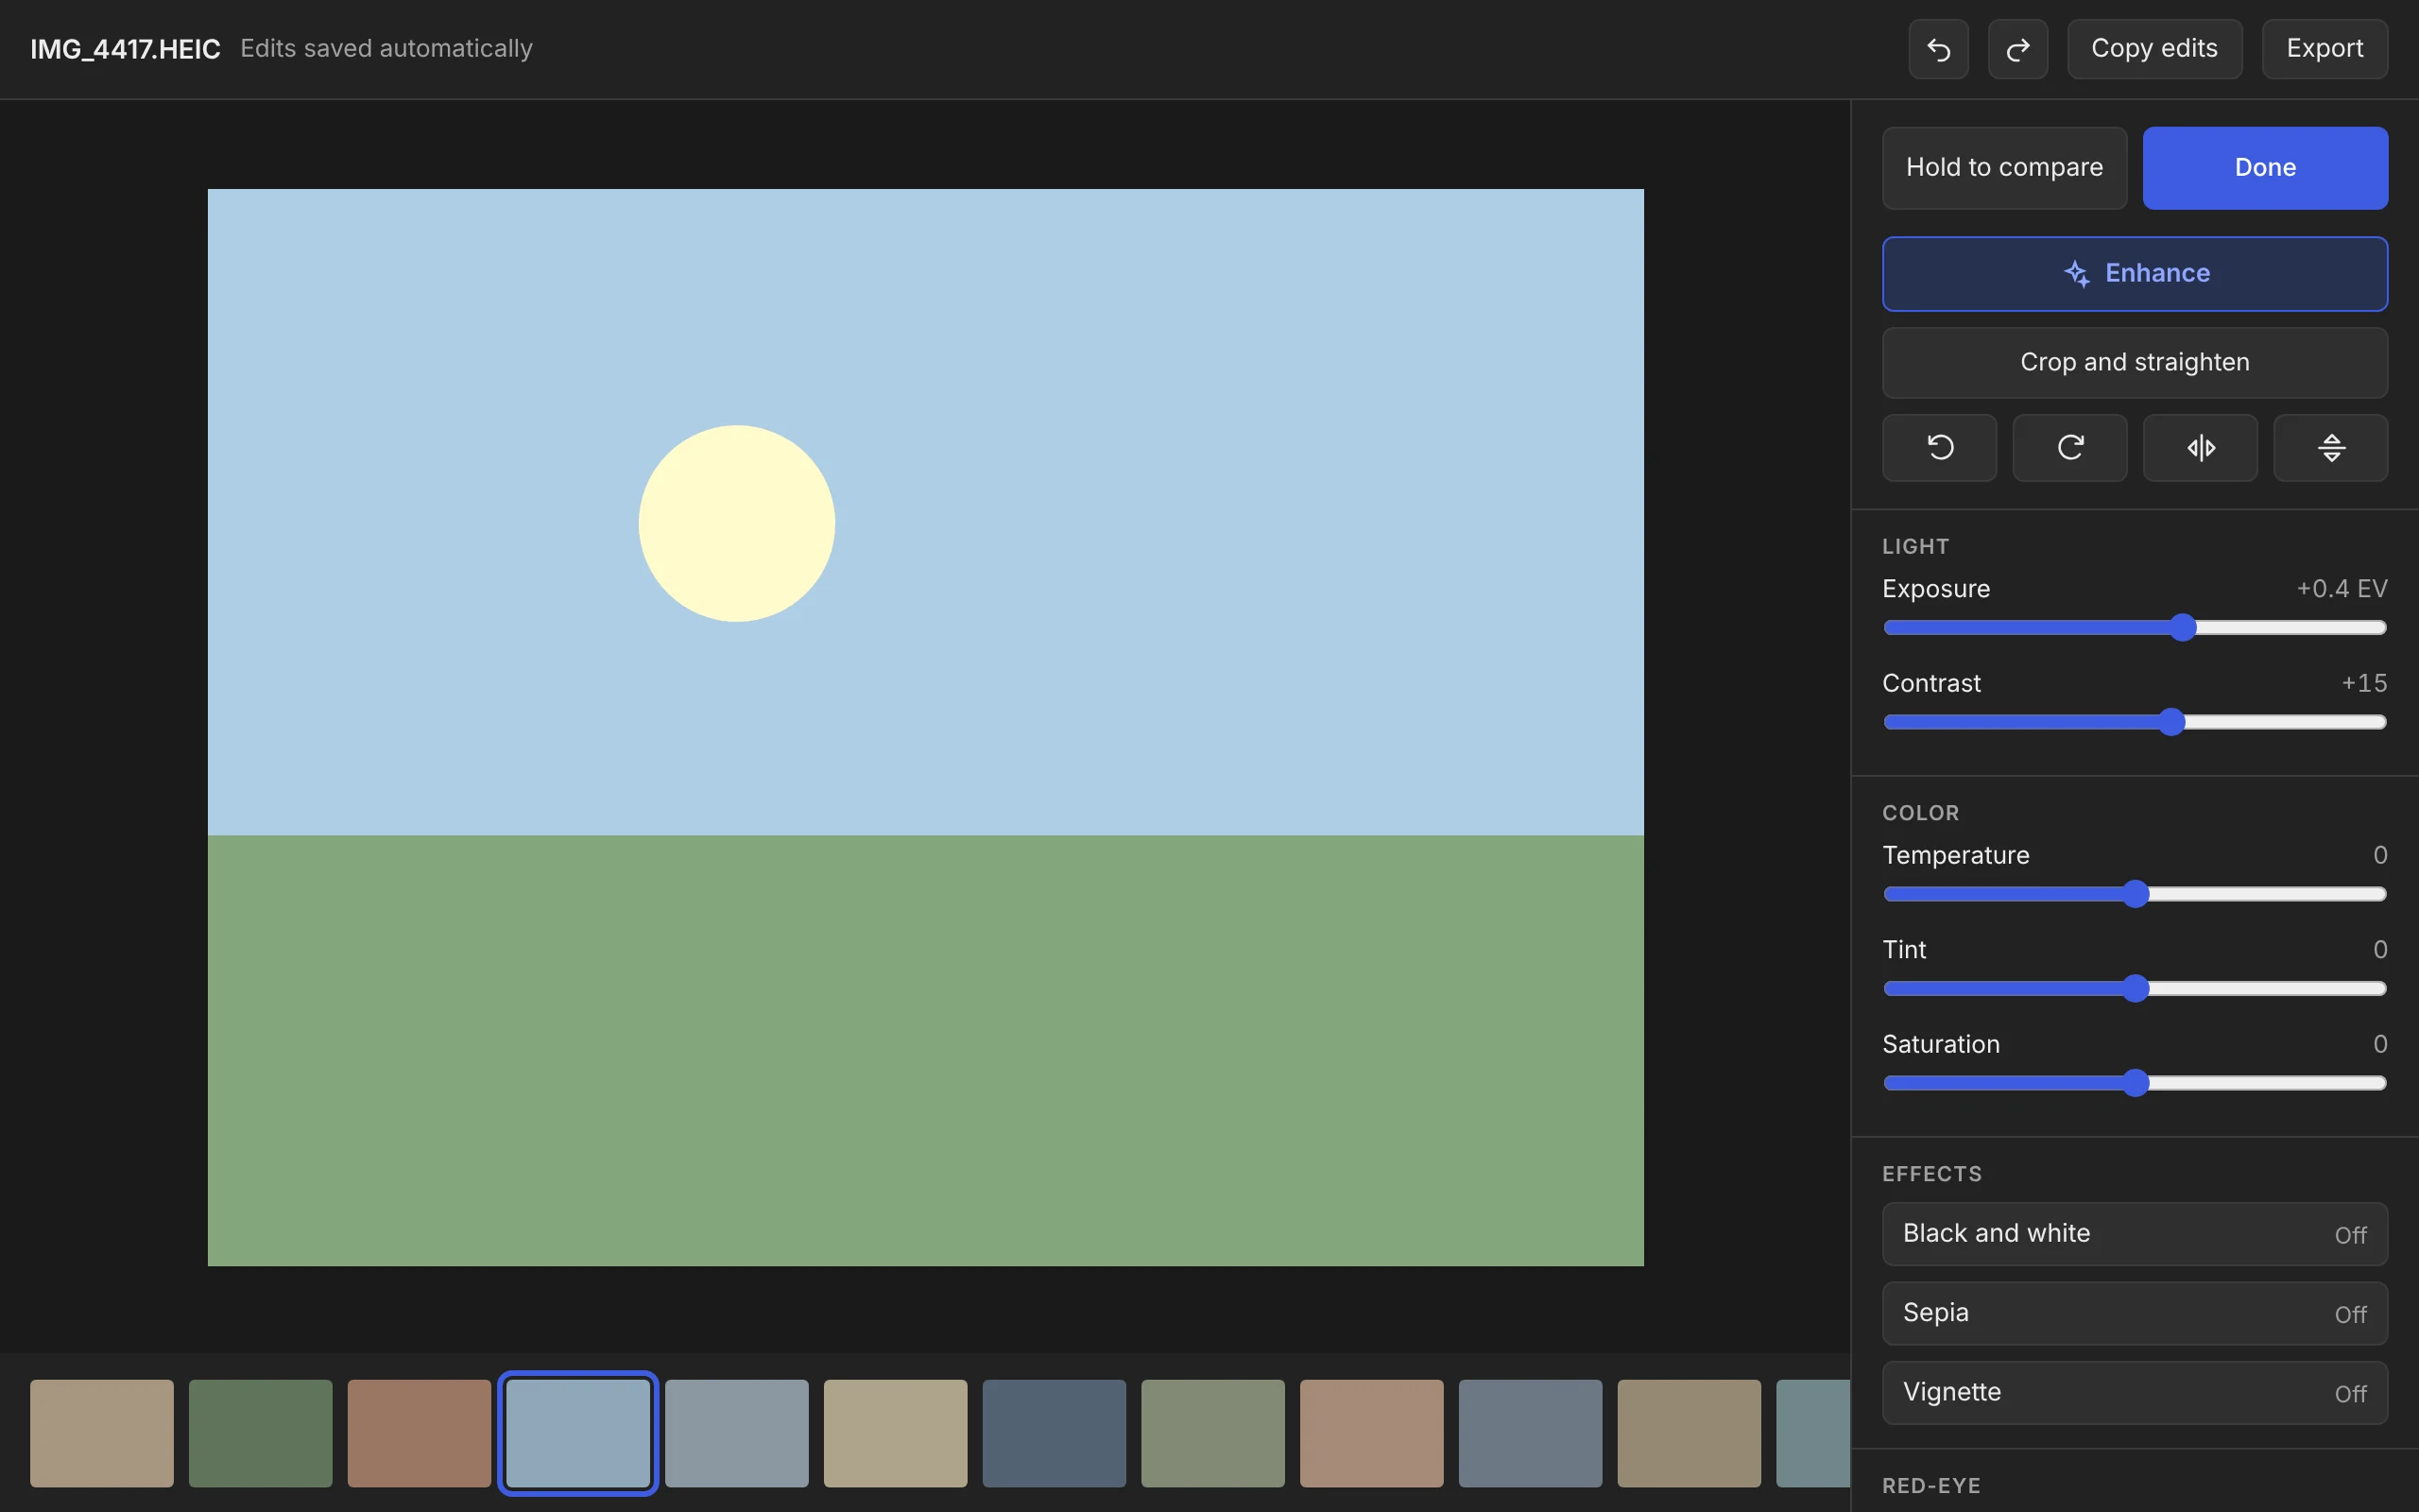Click the highlighted blue selected thumbnail
This screenshot has height=1512, width=2419.
[x=577, y=1433]
